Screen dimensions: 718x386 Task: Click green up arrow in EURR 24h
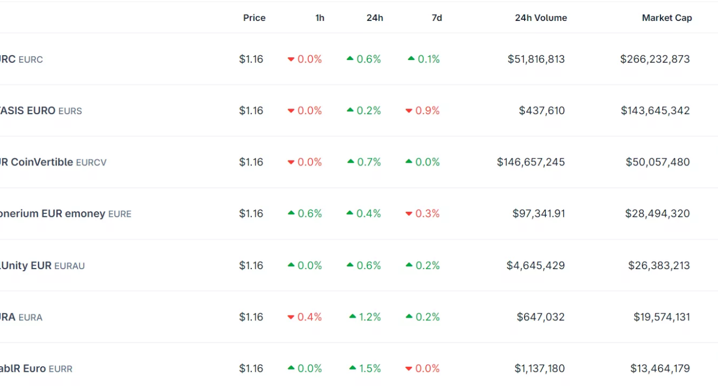tap(352, 368)
